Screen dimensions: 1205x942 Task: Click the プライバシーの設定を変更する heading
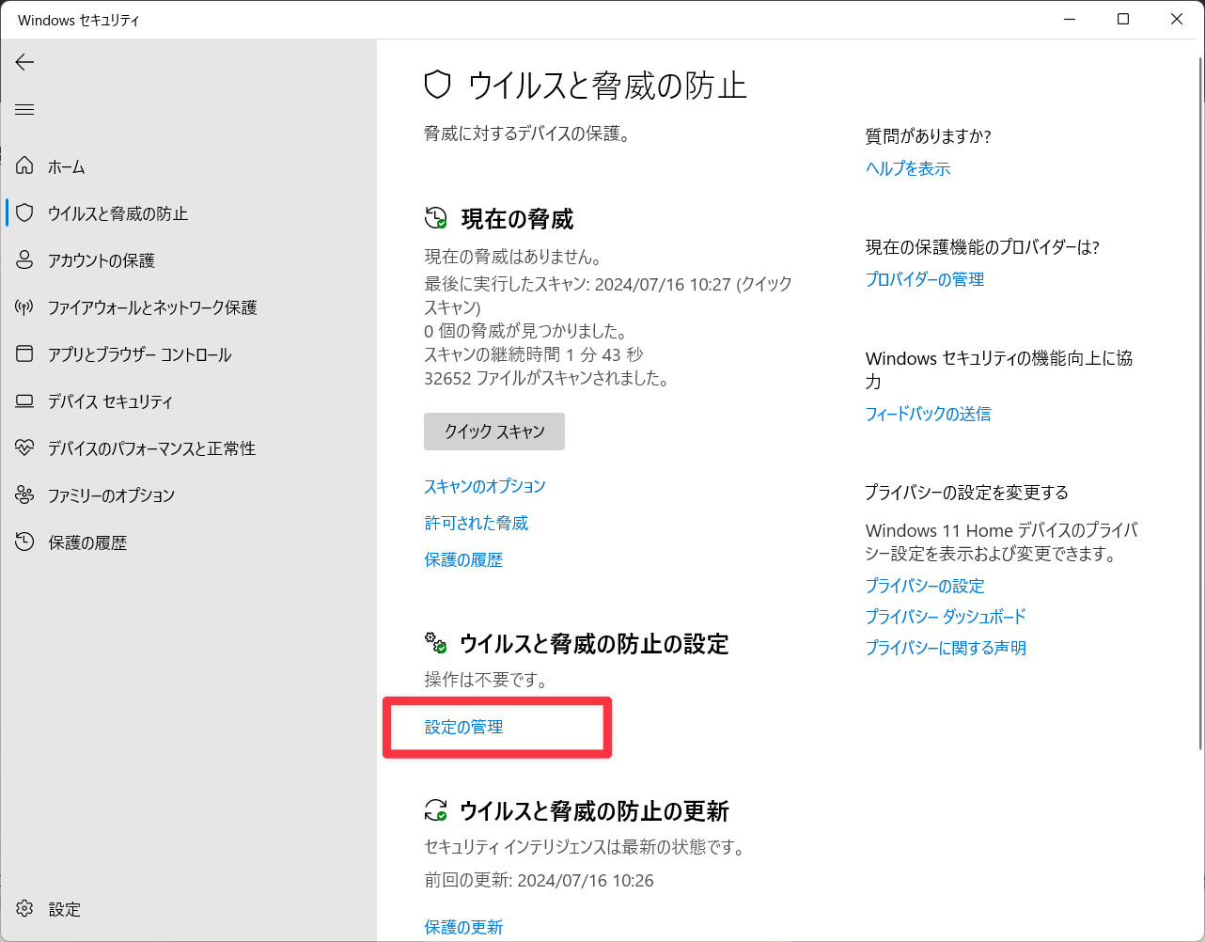[x=967, y=493]
